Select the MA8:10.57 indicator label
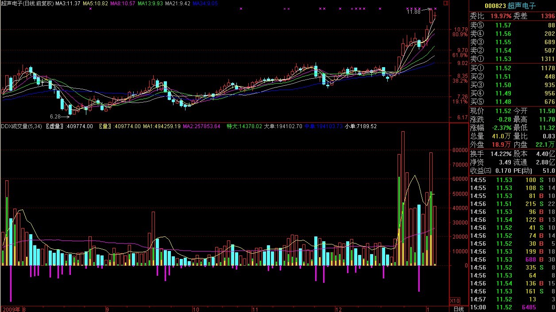The width and height of the screenshot is (556, 312). [123, 4]
